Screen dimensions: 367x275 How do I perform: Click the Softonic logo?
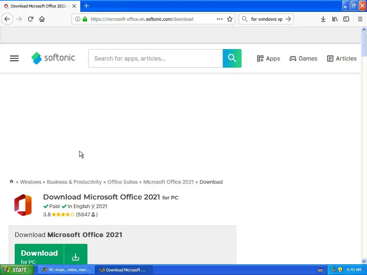pyautogui.click(x=53, y=58)
